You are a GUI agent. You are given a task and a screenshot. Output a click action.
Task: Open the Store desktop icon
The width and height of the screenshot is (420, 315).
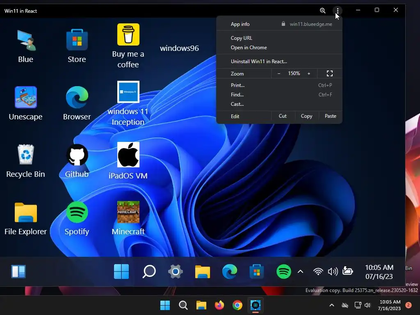pos(77,46)
